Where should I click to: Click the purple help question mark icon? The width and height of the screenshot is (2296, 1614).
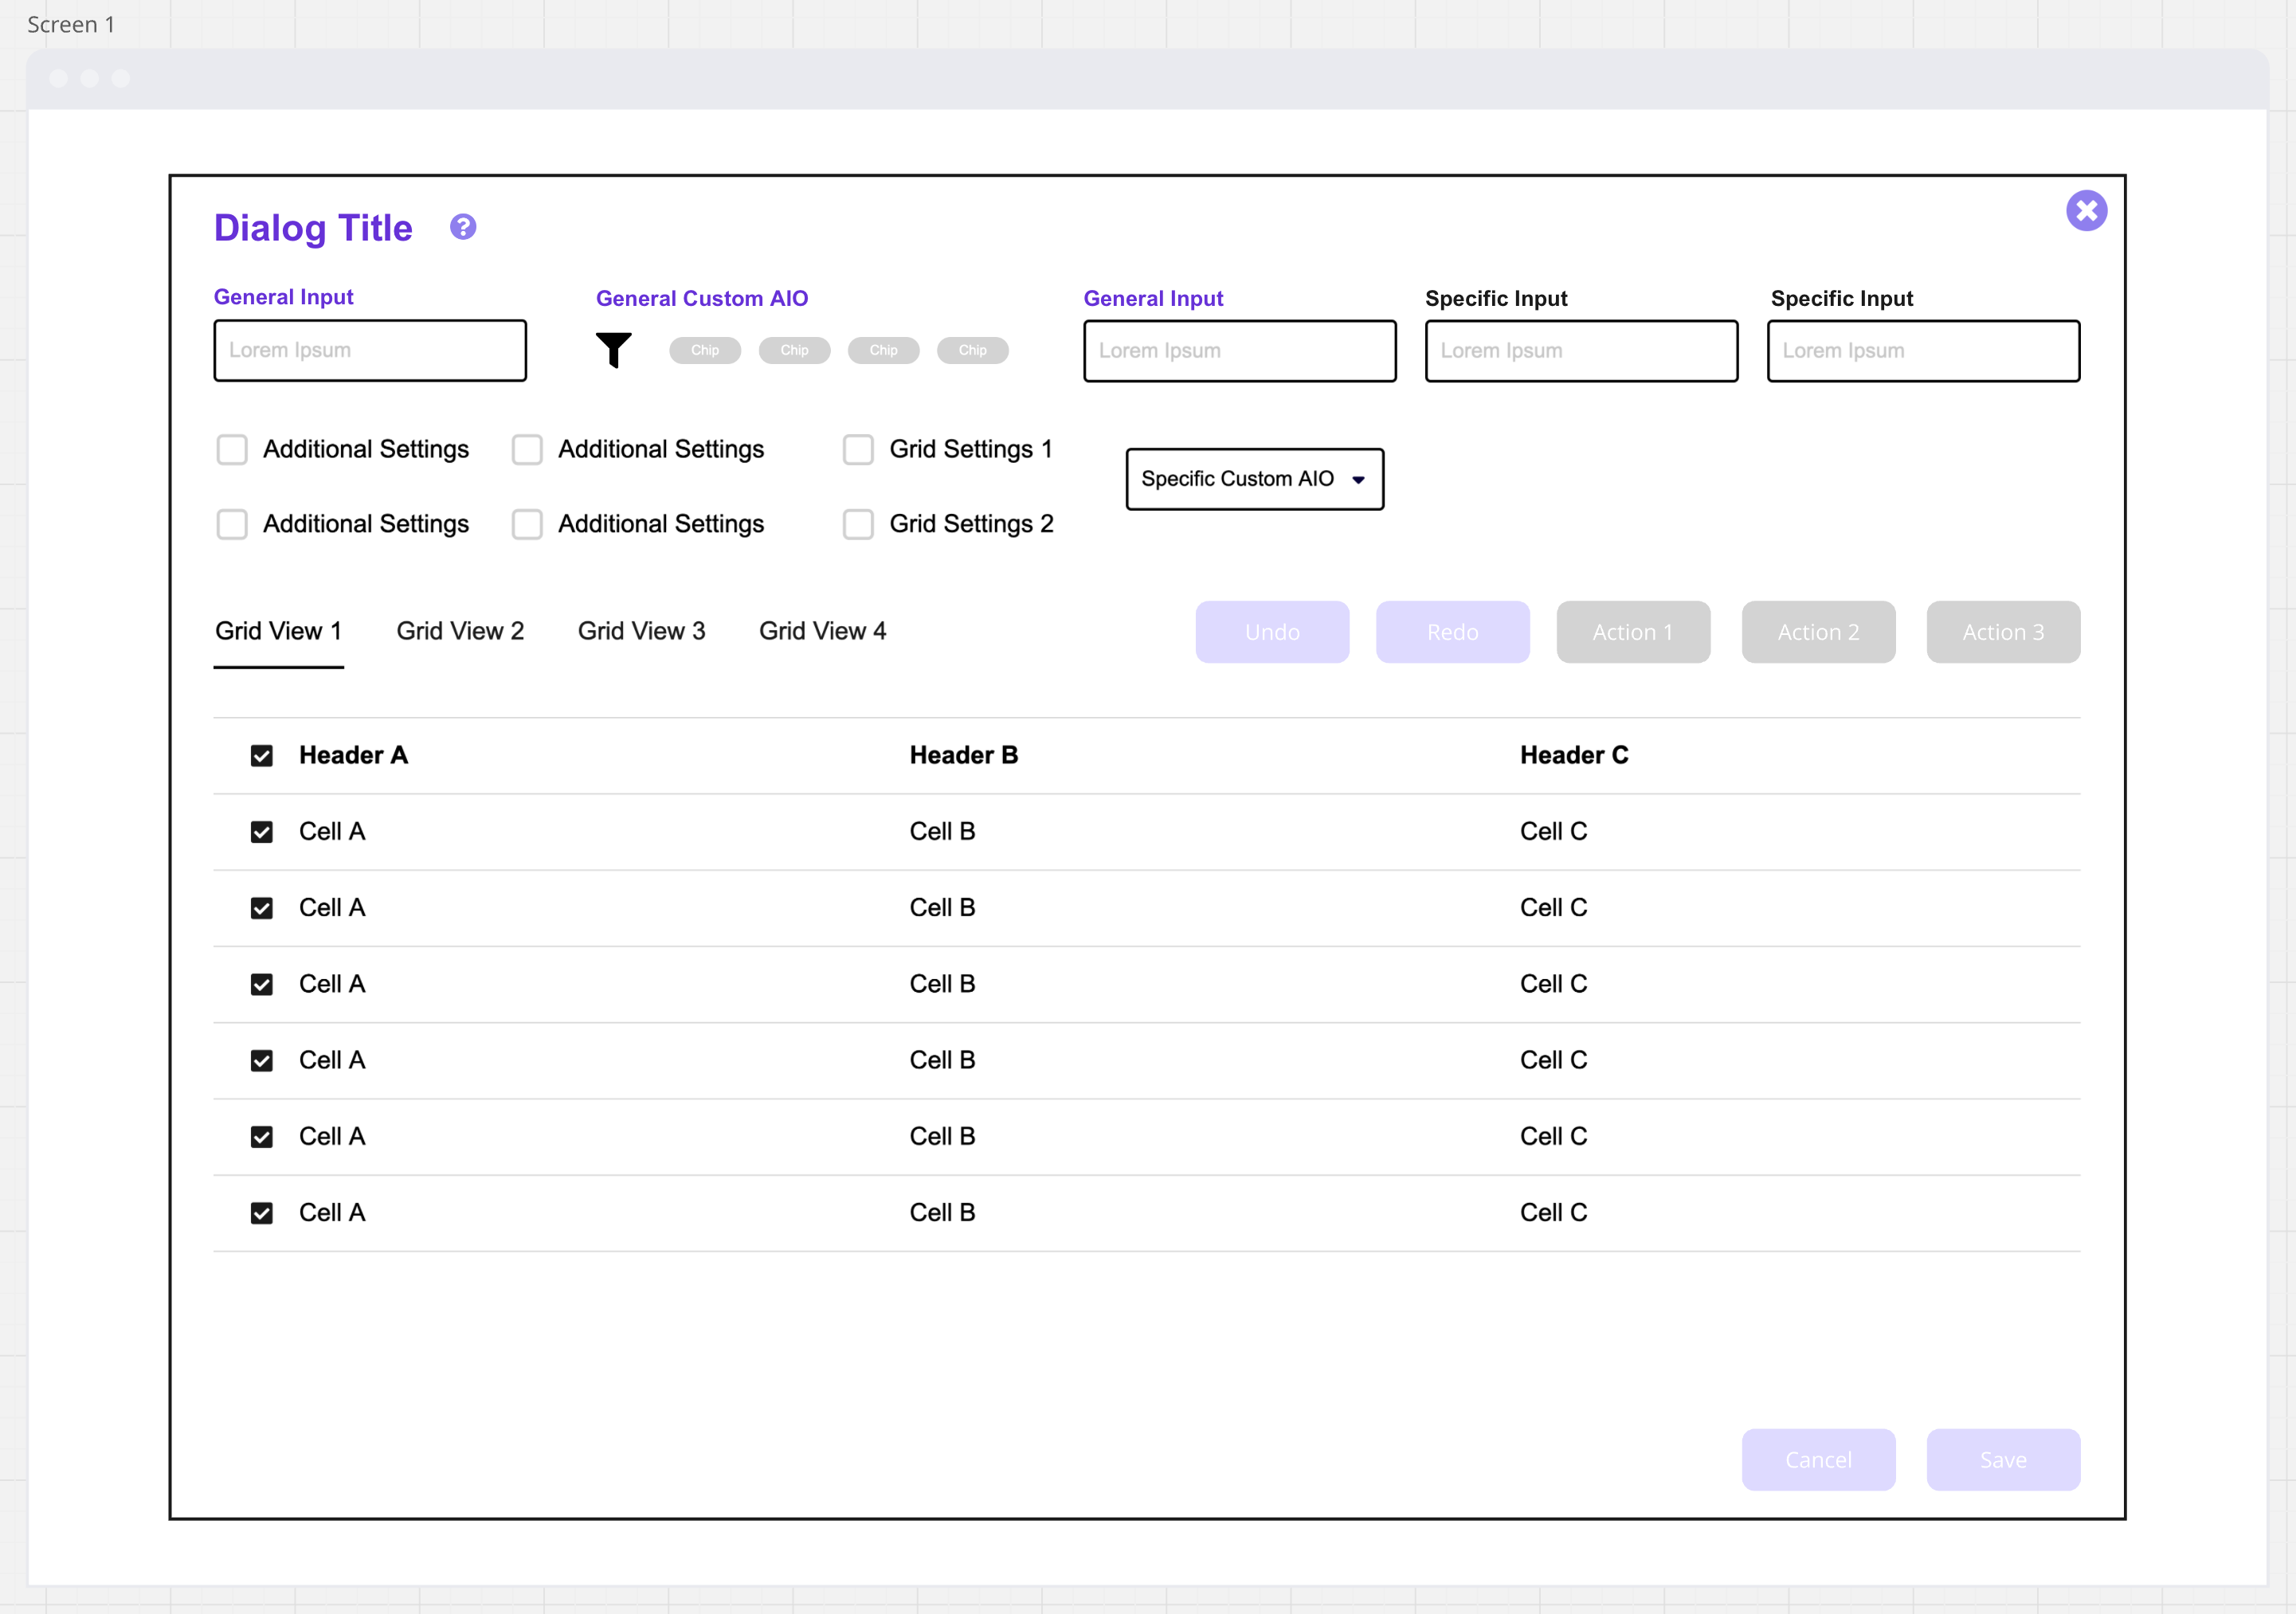462,227
